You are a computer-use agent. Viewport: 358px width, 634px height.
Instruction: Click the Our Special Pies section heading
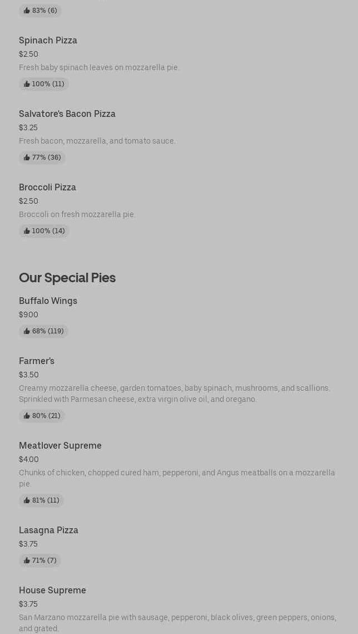click(x=67, y=278)
